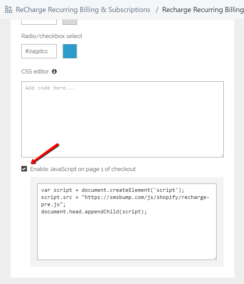Open the gray color swatch at top
This screenshot has height=284, width=244.
pyautogui.click(x=70, y=22)
